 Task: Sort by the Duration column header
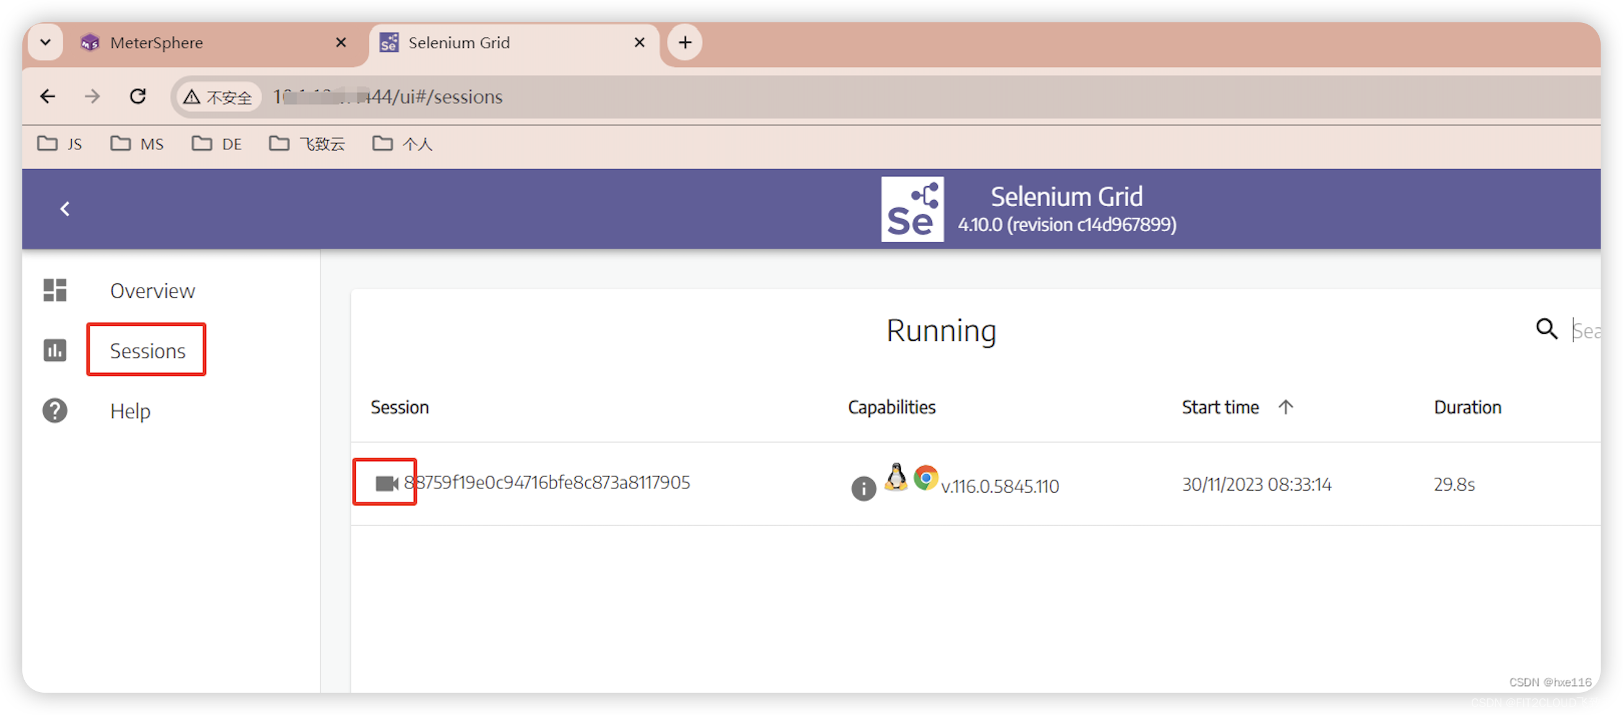pos(1467,407)
